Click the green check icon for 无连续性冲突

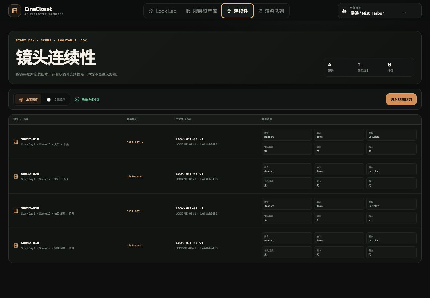pos(77,99)
